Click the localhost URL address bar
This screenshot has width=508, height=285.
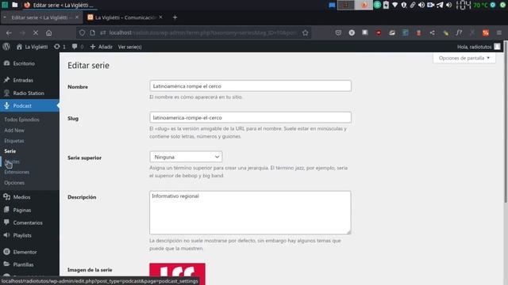click(x=203, y=33)
